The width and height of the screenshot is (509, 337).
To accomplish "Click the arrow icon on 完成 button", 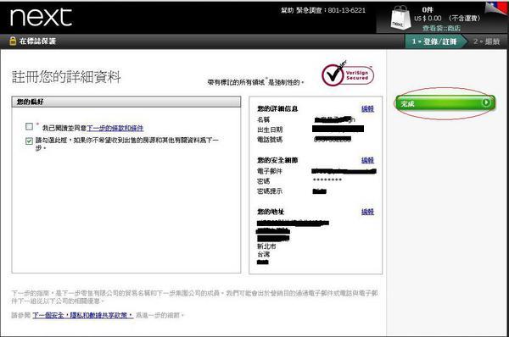I will tap(486, 102).
